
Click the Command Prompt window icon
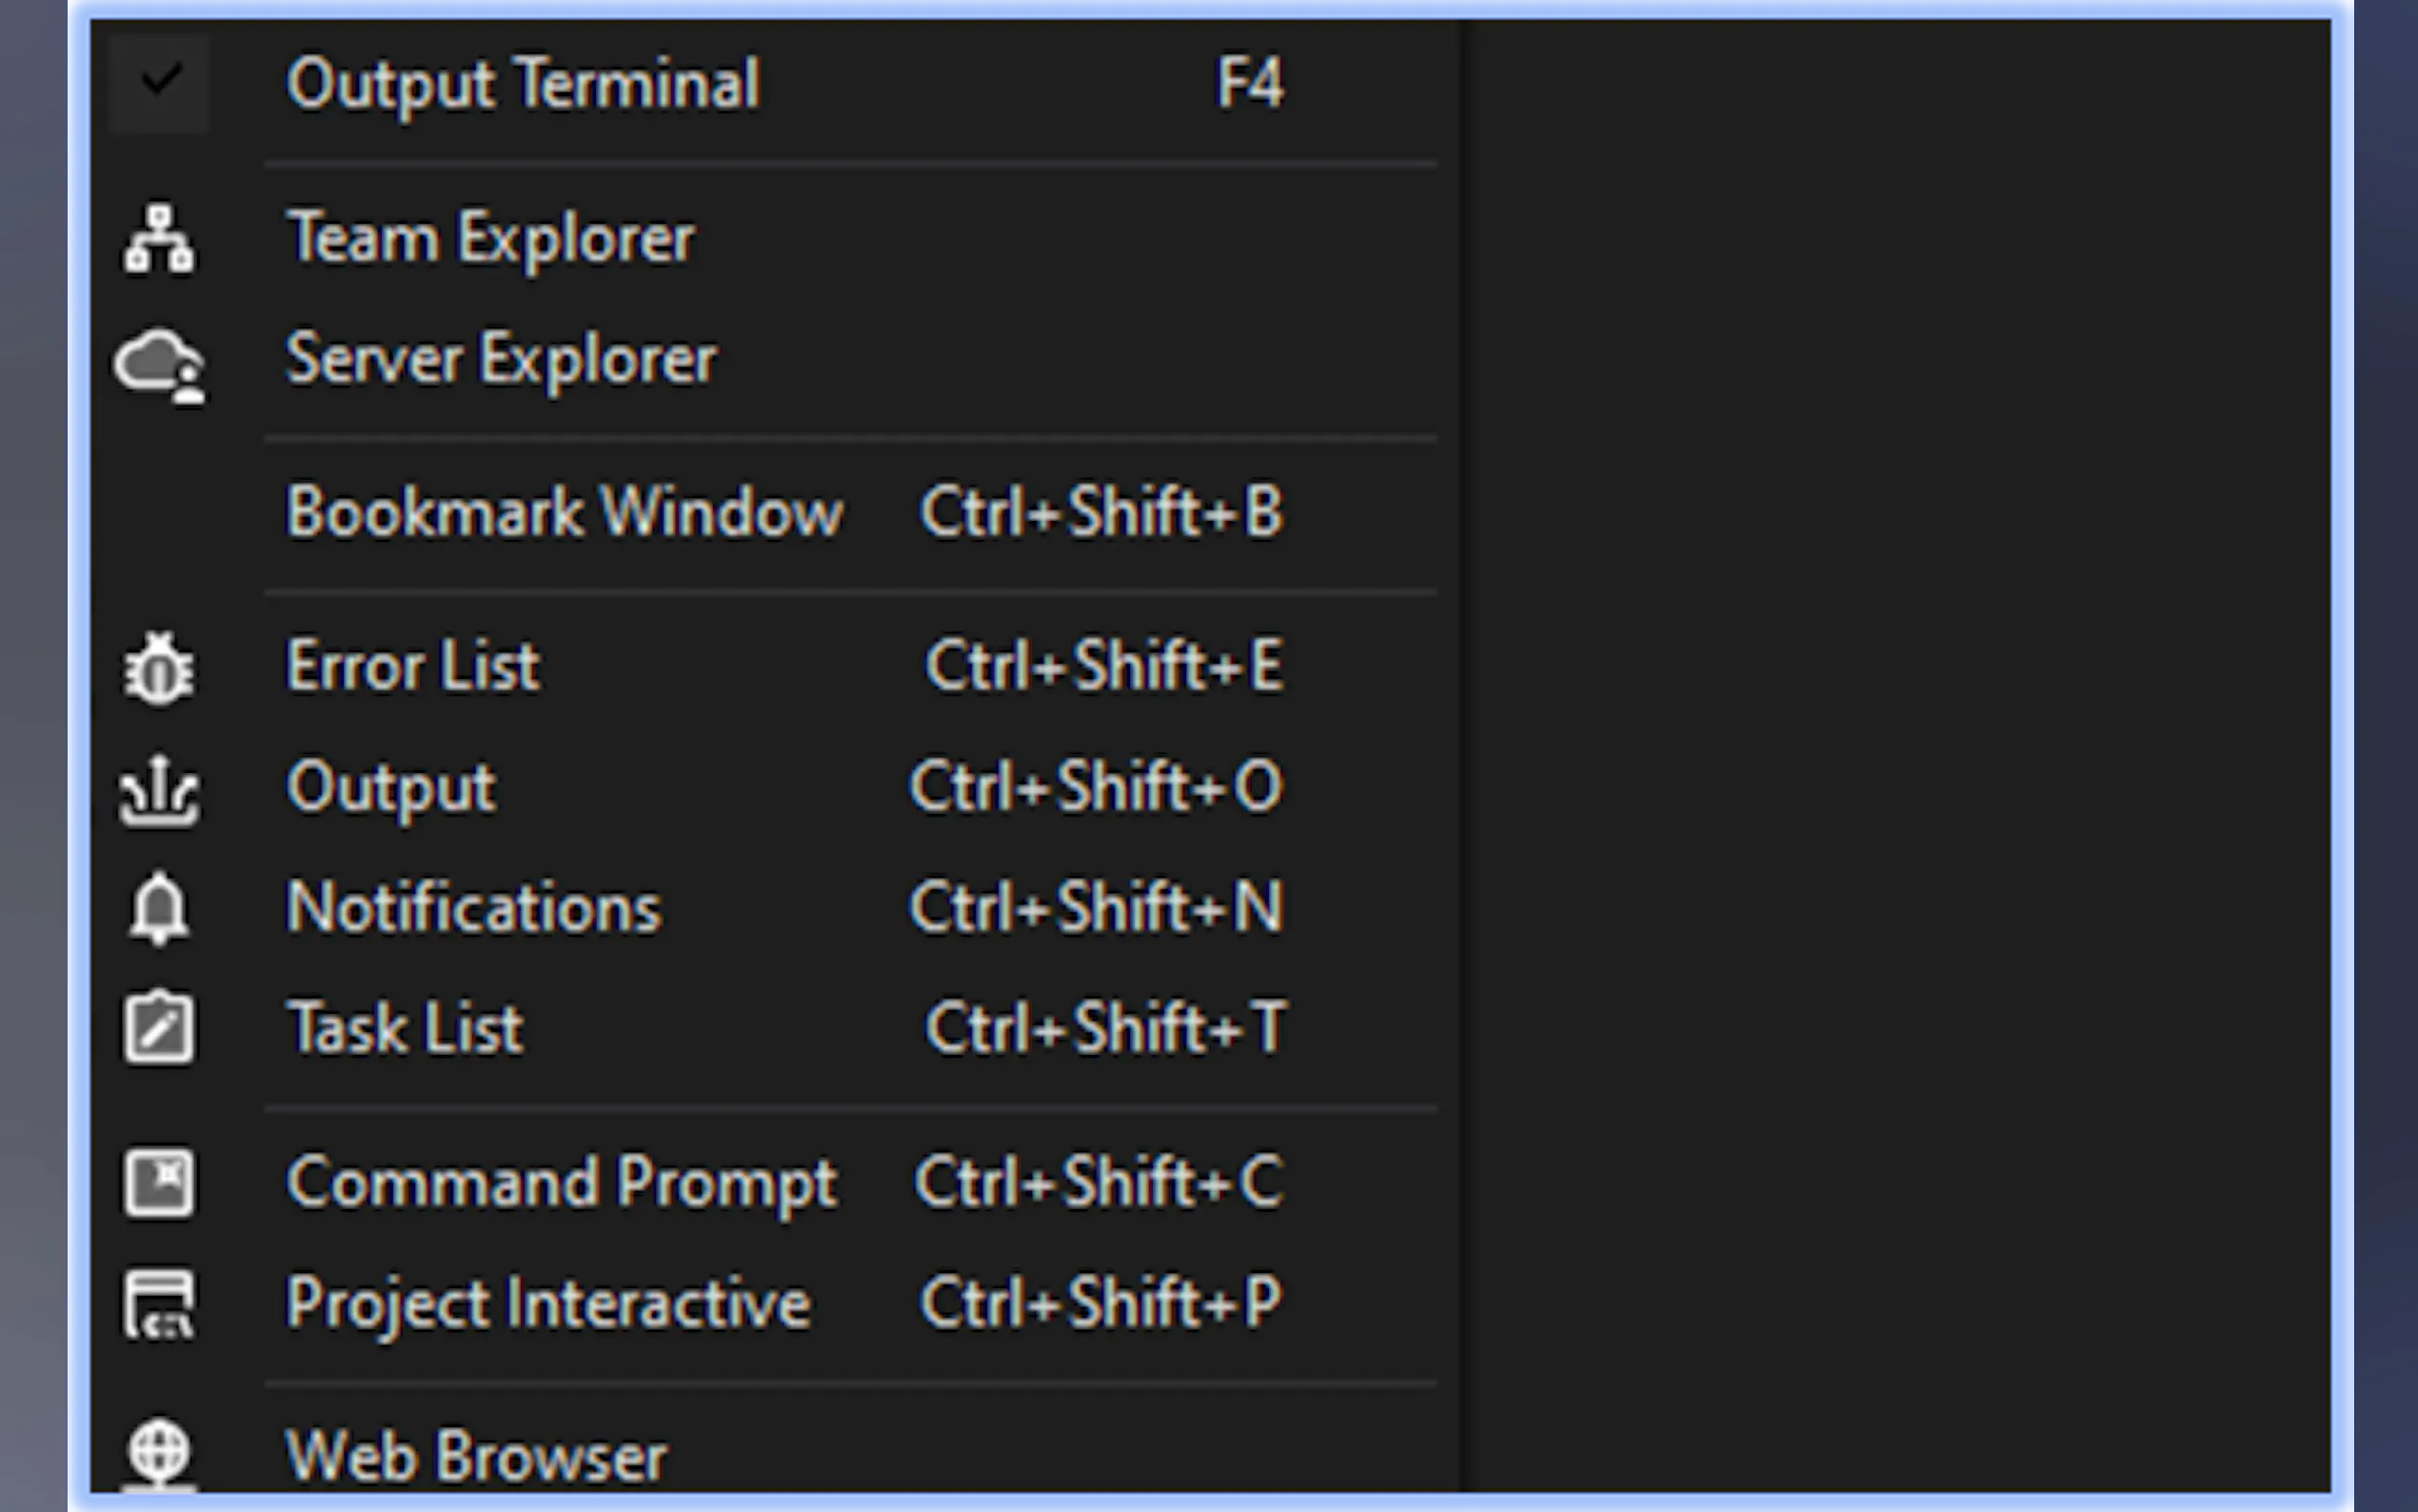(x=159, y=1182)
